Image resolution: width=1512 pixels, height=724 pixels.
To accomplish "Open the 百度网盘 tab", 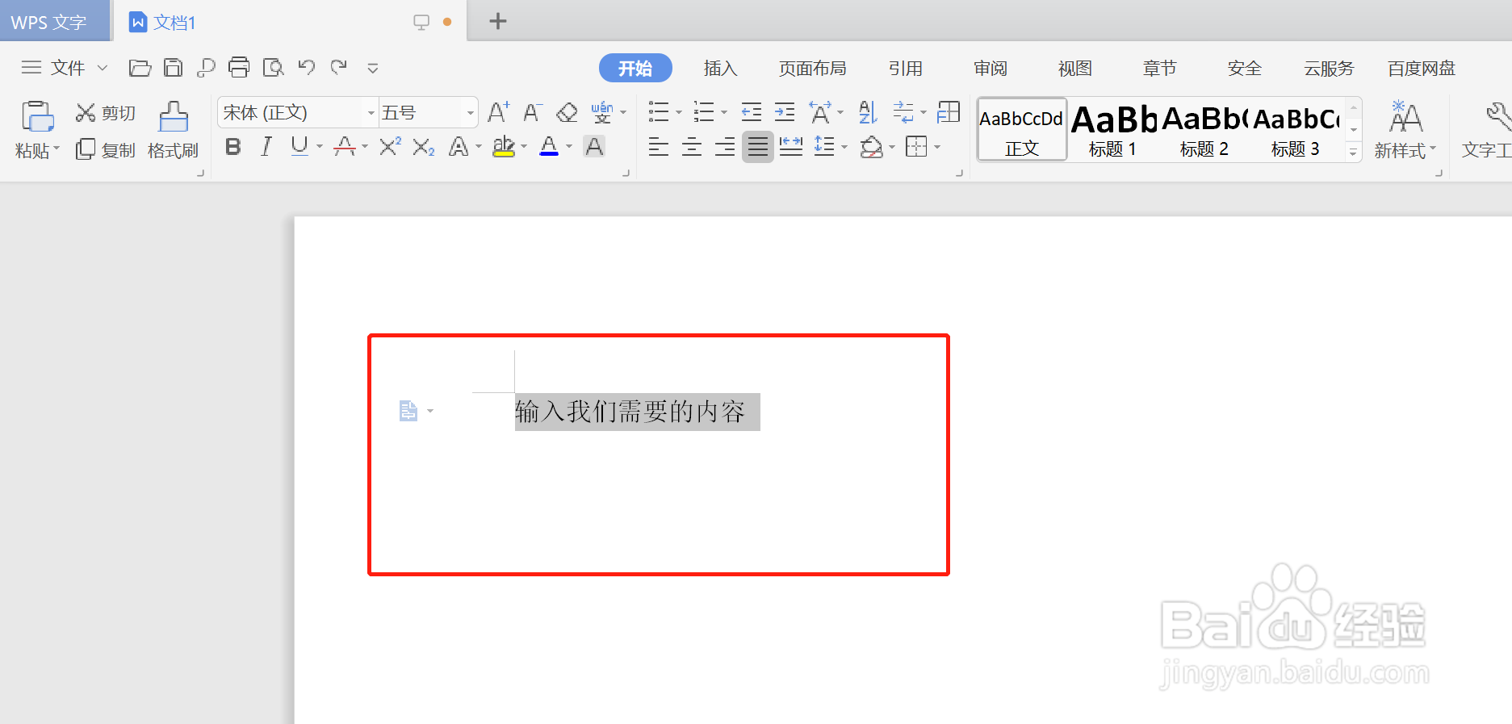I will pos(1422,68).
